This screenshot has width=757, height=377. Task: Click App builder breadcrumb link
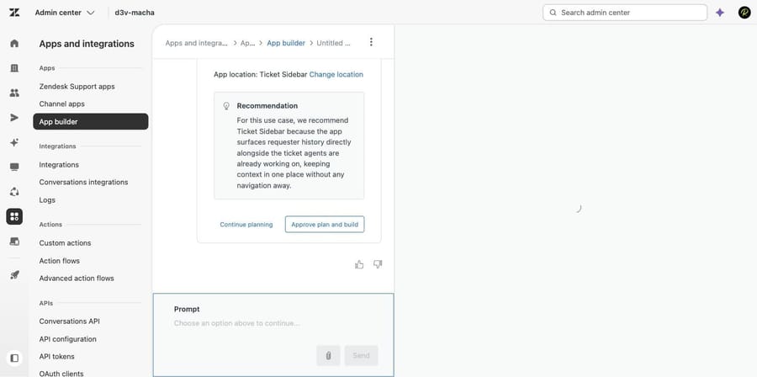click(286, 43)
